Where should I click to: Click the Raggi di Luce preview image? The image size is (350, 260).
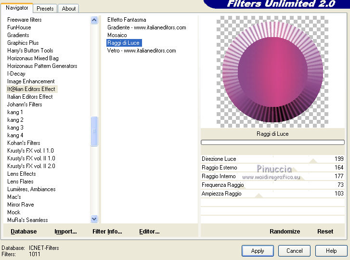[x=272, y=72]
